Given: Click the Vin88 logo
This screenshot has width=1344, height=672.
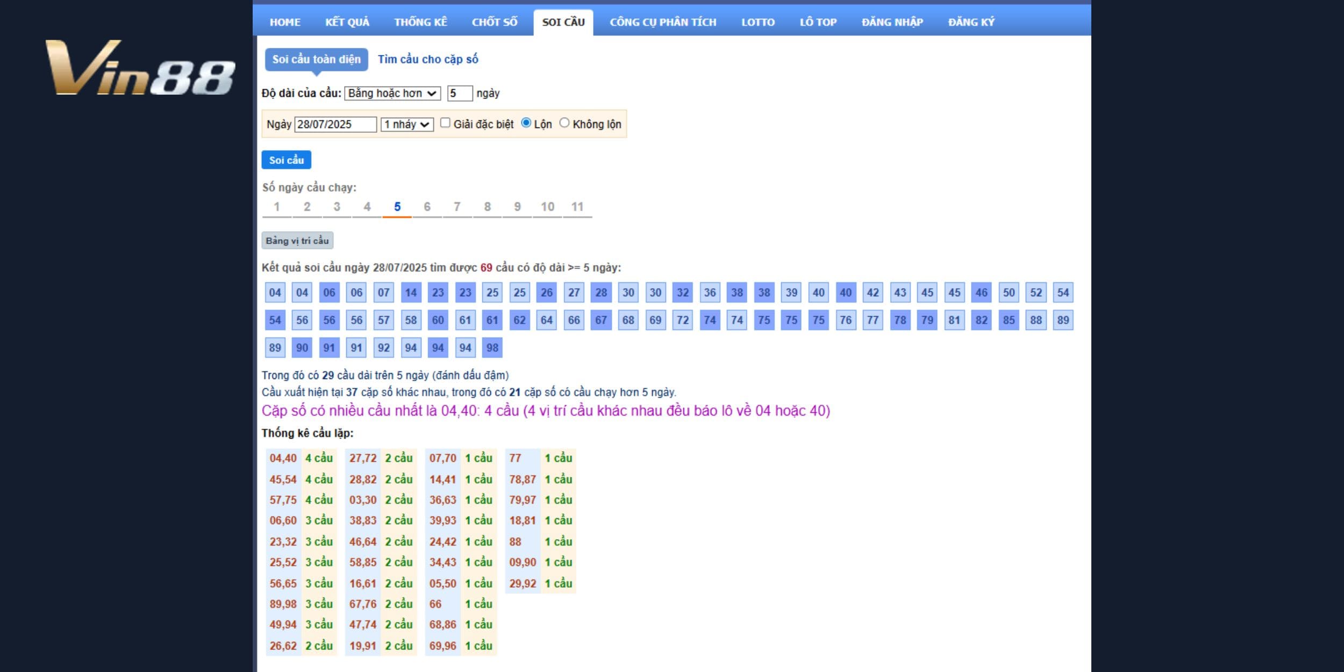Looking at the screenshot, I should coord(140,68).
